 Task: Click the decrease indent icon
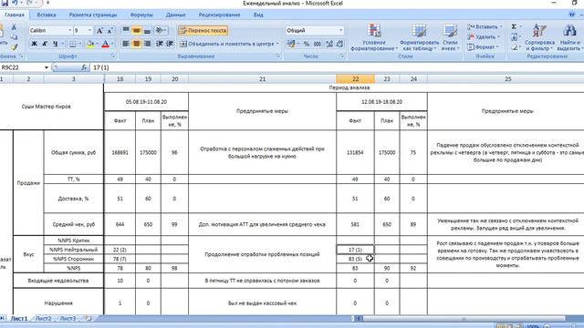[x=160, y=44]
